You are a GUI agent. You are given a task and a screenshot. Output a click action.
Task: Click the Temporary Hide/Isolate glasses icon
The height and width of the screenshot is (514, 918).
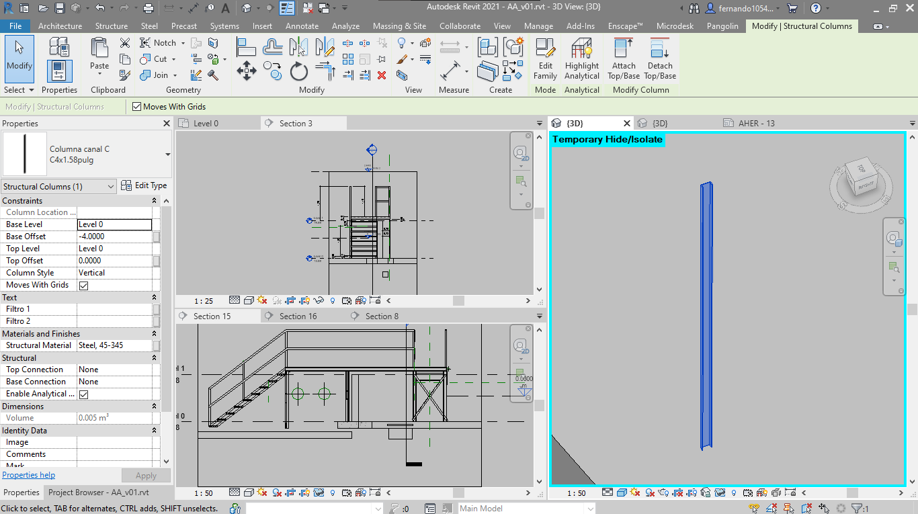pos(720,492)
